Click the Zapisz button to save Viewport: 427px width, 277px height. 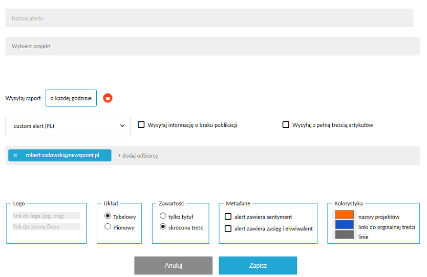(258, 266)
